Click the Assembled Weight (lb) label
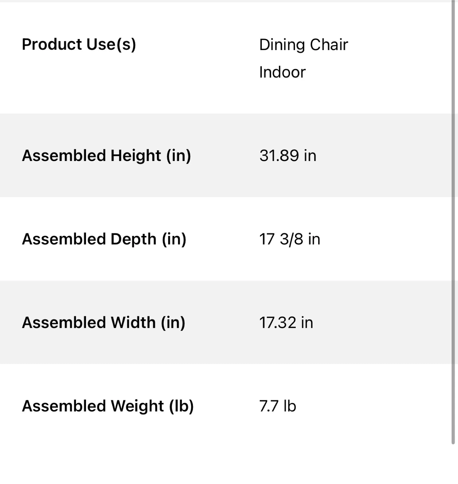Screen dimensions: 458x484 (108, 406)
